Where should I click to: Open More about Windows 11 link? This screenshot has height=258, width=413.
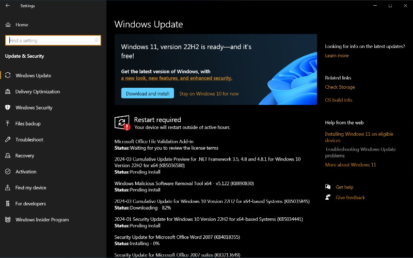(351, 165)
